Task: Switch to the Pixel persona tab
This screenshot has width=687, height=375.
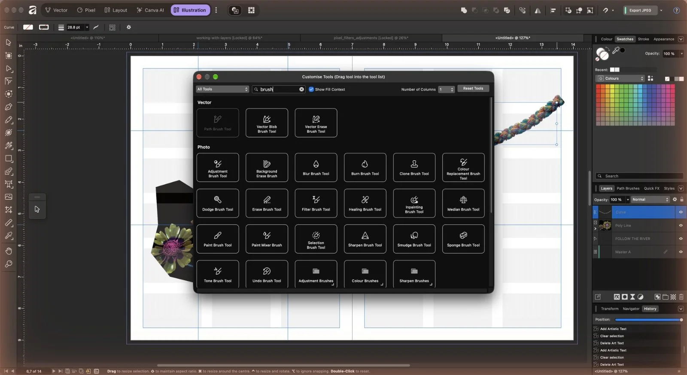Action: click(86, 10)
